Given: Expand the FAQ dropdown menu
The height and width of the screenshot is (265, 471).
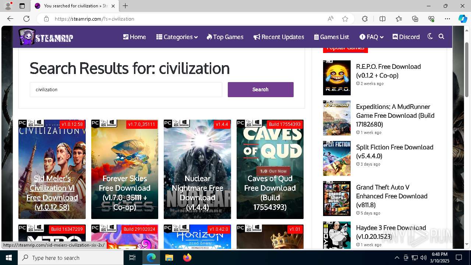Looking at the screenshot, I should click(371, 37).
